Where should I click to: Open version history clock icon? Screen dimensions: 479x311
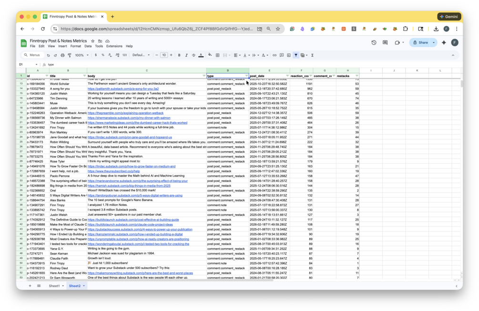click(374, 43)
